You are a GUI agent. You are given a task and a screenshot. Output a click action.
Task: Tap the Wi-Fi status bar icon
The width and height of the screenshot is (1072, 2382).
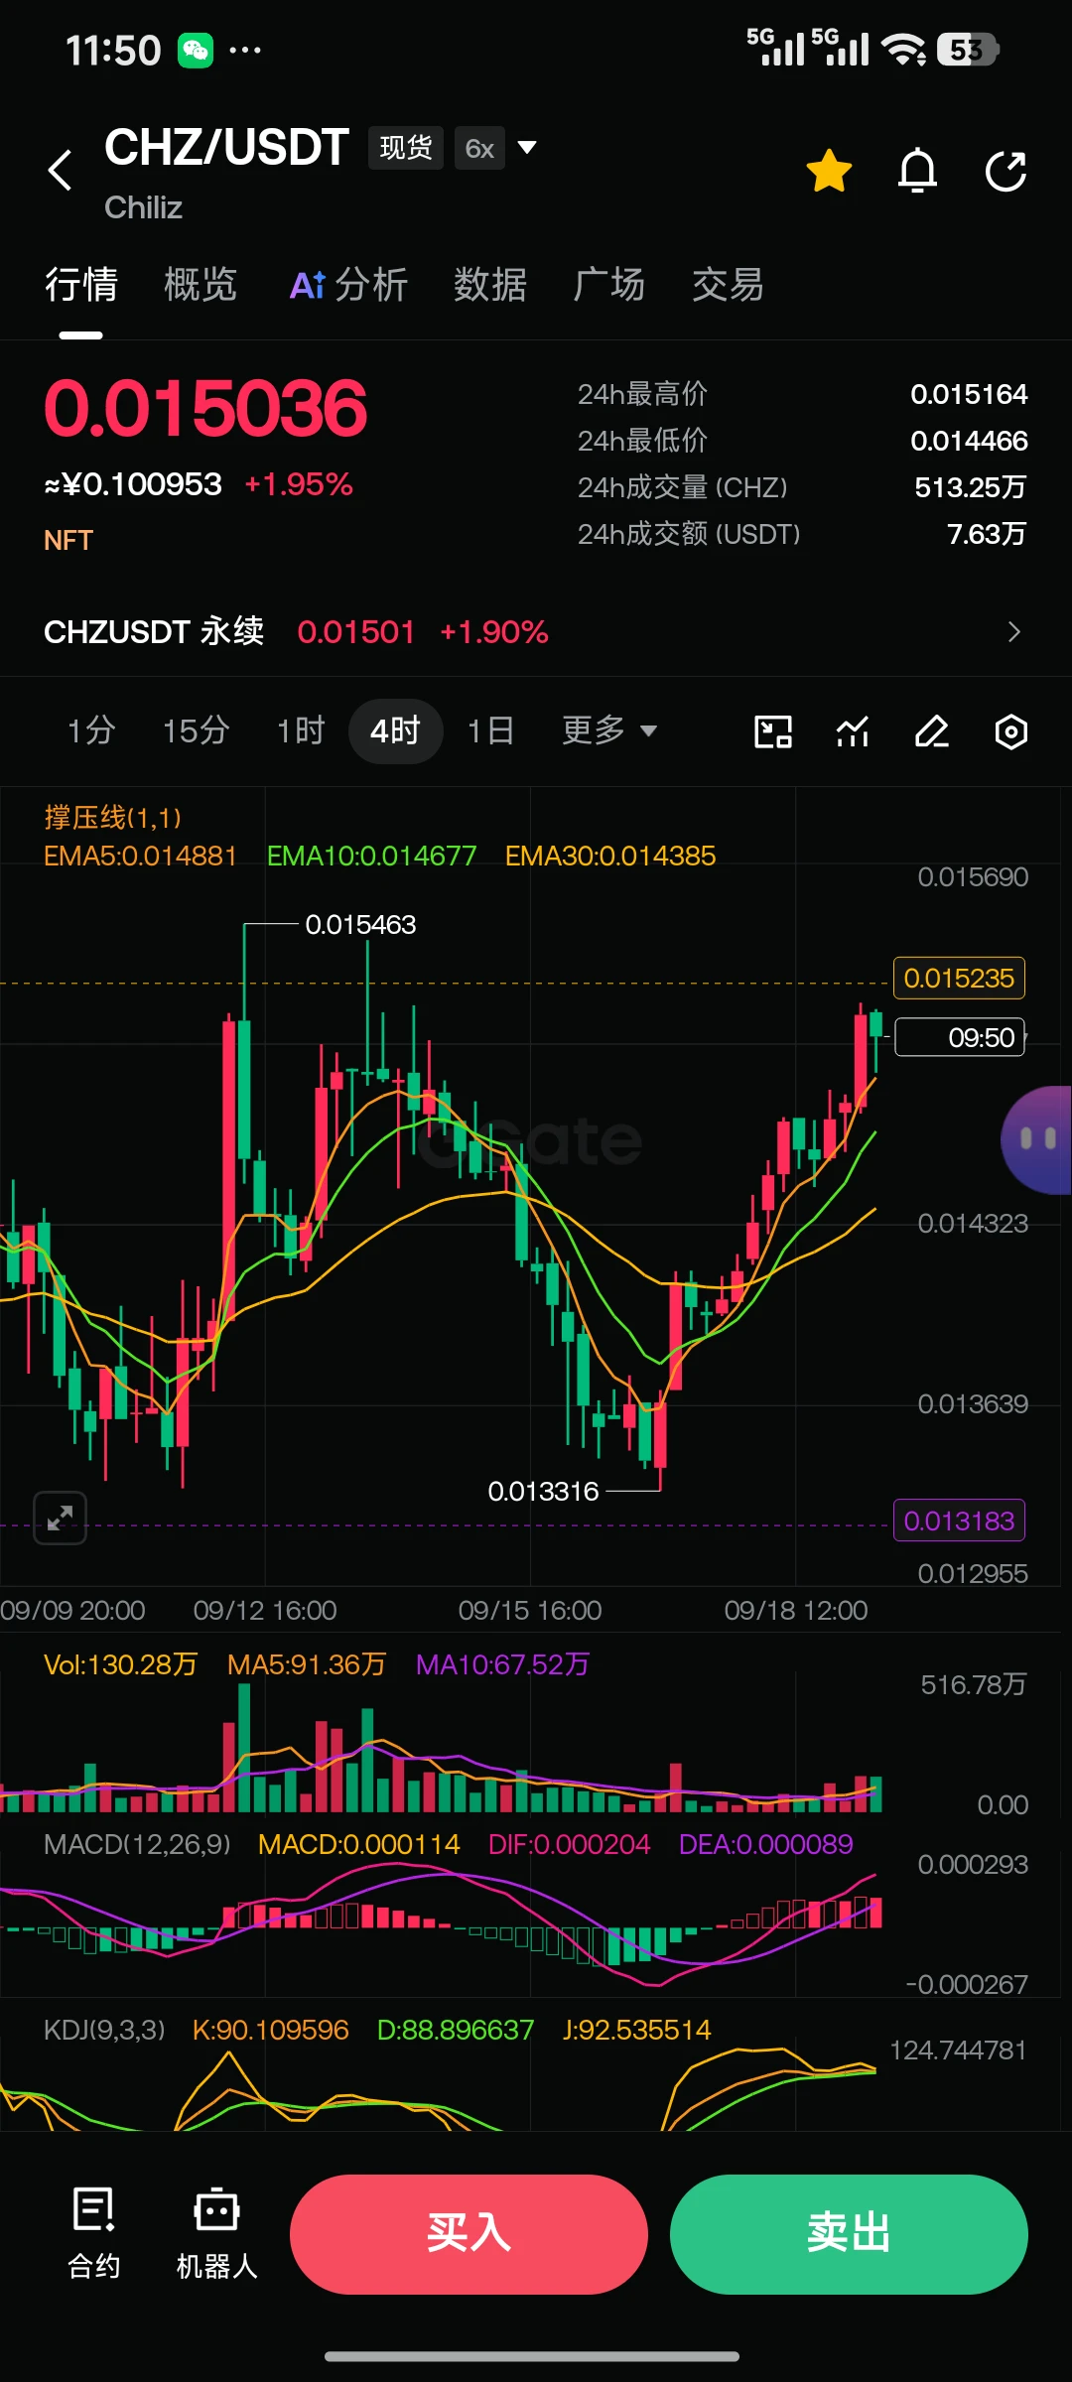click(903, 50)
